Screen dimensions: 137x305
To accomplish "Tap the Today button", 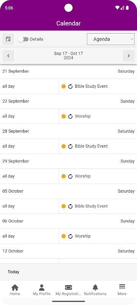I will click(x=13, y=272).
